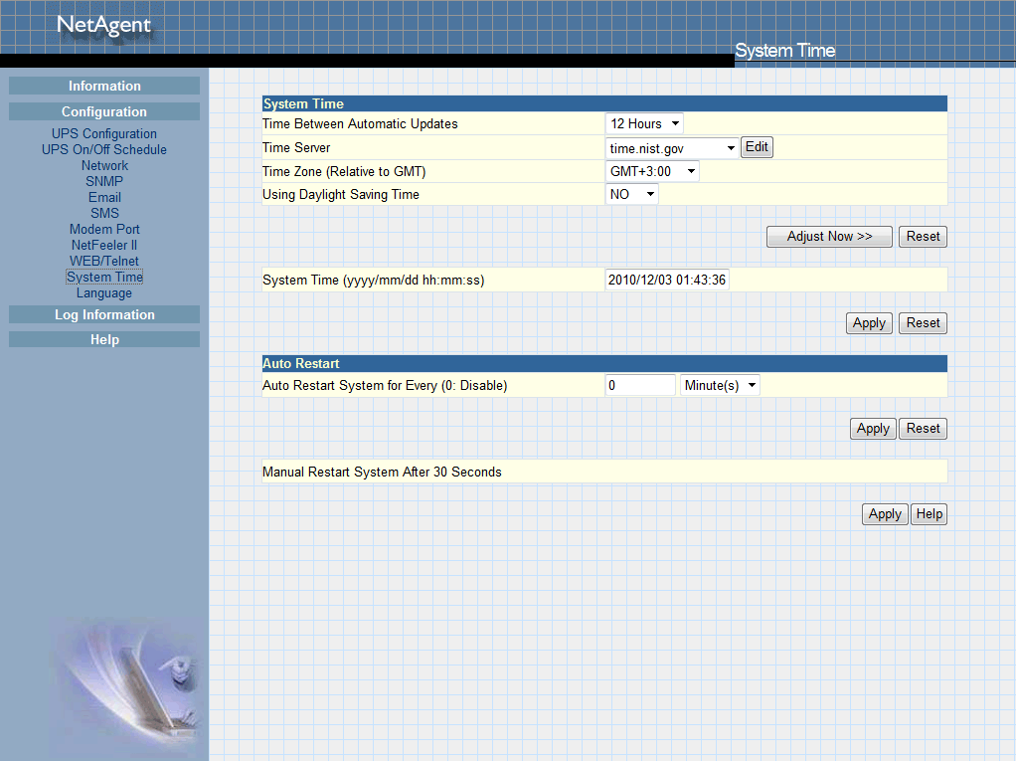This screenshot has height=761, width=1016.
Task: Click Reset next to Adjust Now
Action: [923, 237]
